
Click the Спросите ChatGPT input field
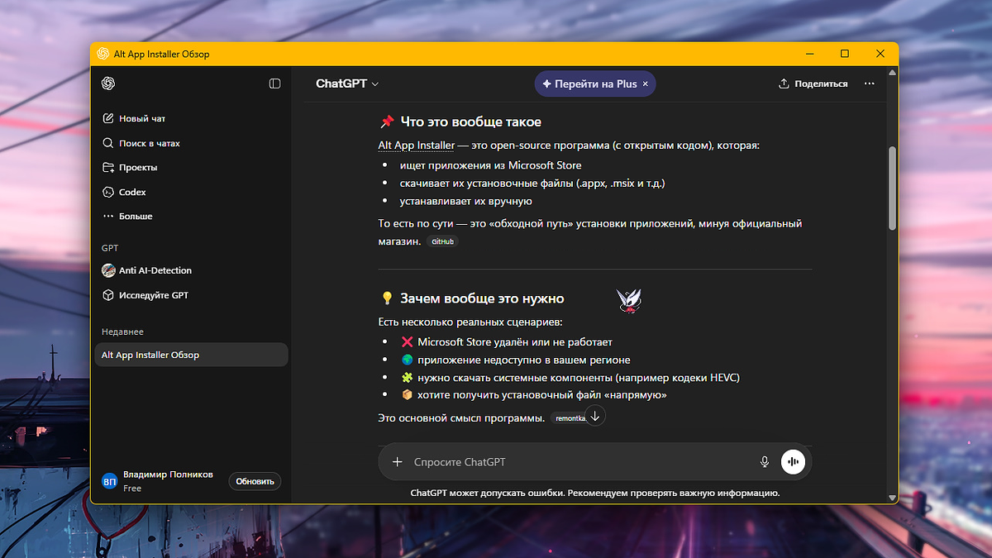click(x=496, y=461)
